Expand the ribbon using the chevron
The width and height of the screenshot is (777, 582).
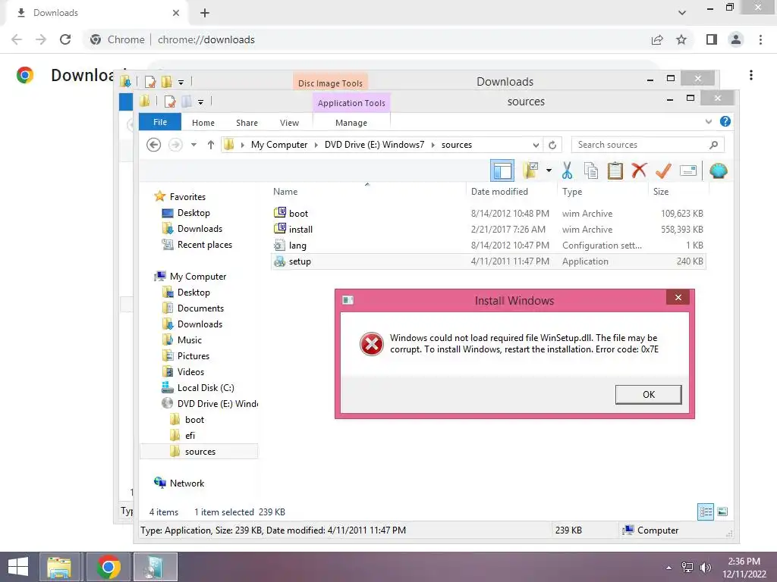(x=708, y=122)
